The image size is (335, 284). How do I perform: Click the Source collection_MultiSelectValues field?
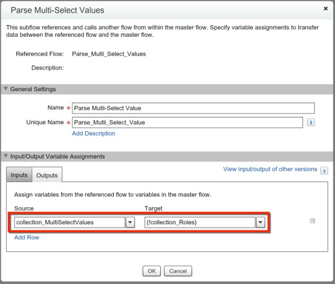click(70, 222)
